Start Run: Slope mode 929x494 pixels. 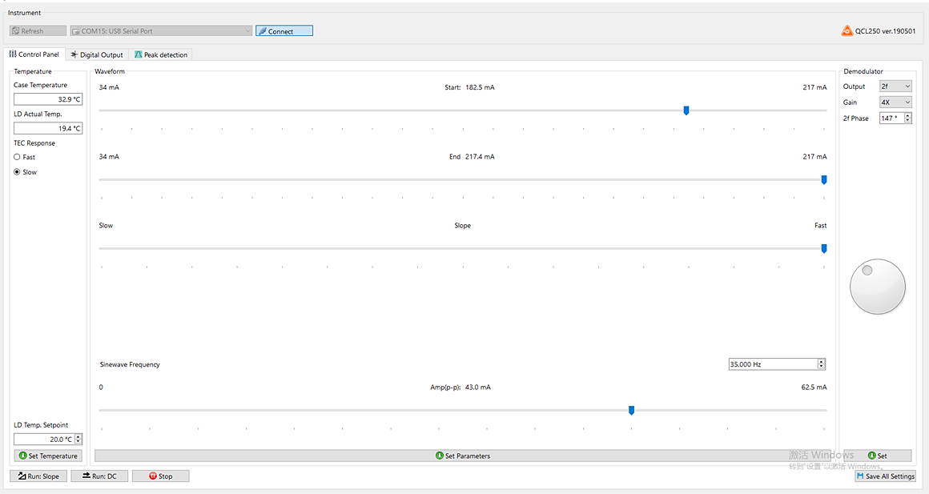point(38,476)
